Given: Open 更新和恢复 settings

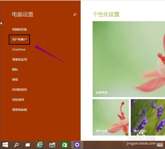Looking at the screenshot, I should pyautogui.click(x=19, y=110).
